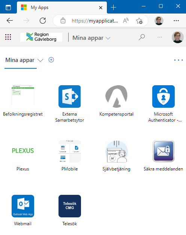Click the browser address bar
Viewport: 186px width, 235px height.
(95, 21)
